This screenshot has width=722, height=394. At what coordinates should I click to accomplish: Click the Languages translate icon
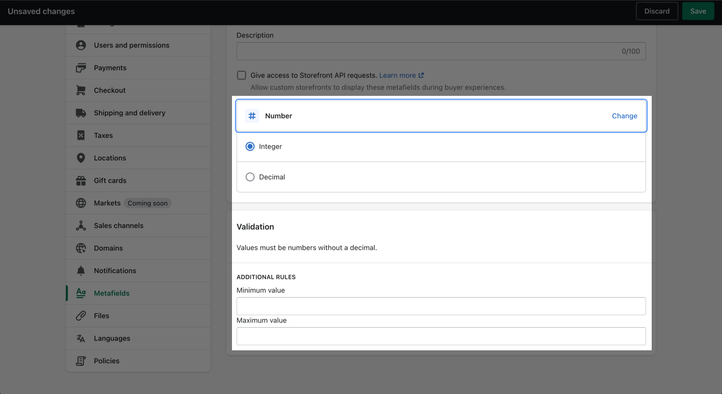pos(81,338)
